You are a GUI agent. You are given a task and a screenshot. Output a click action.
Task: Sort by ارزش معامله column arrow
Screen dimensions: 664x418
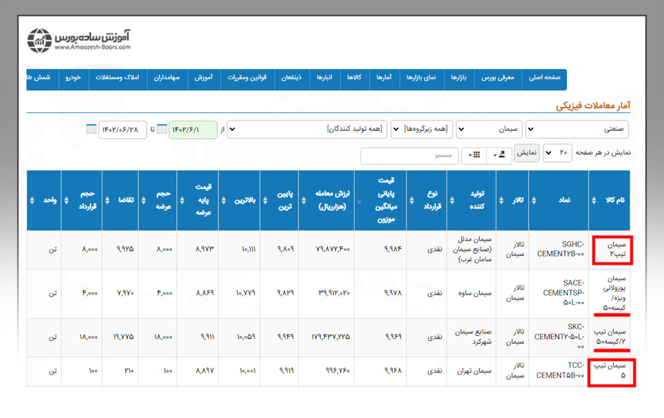click(x=360, y=202)
